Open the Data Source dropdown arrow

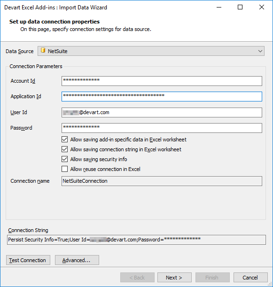point(260,51)
